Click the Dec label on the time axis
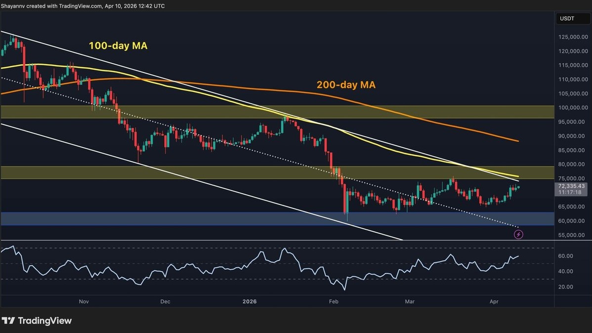 [165, 301]
